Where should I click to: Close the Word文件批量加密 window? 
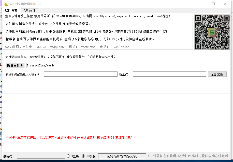[x=225, y=4]
